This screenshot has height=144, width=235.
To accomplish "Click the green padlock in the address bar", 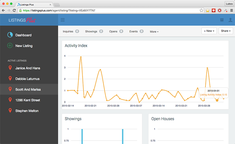I will [20, 10].
